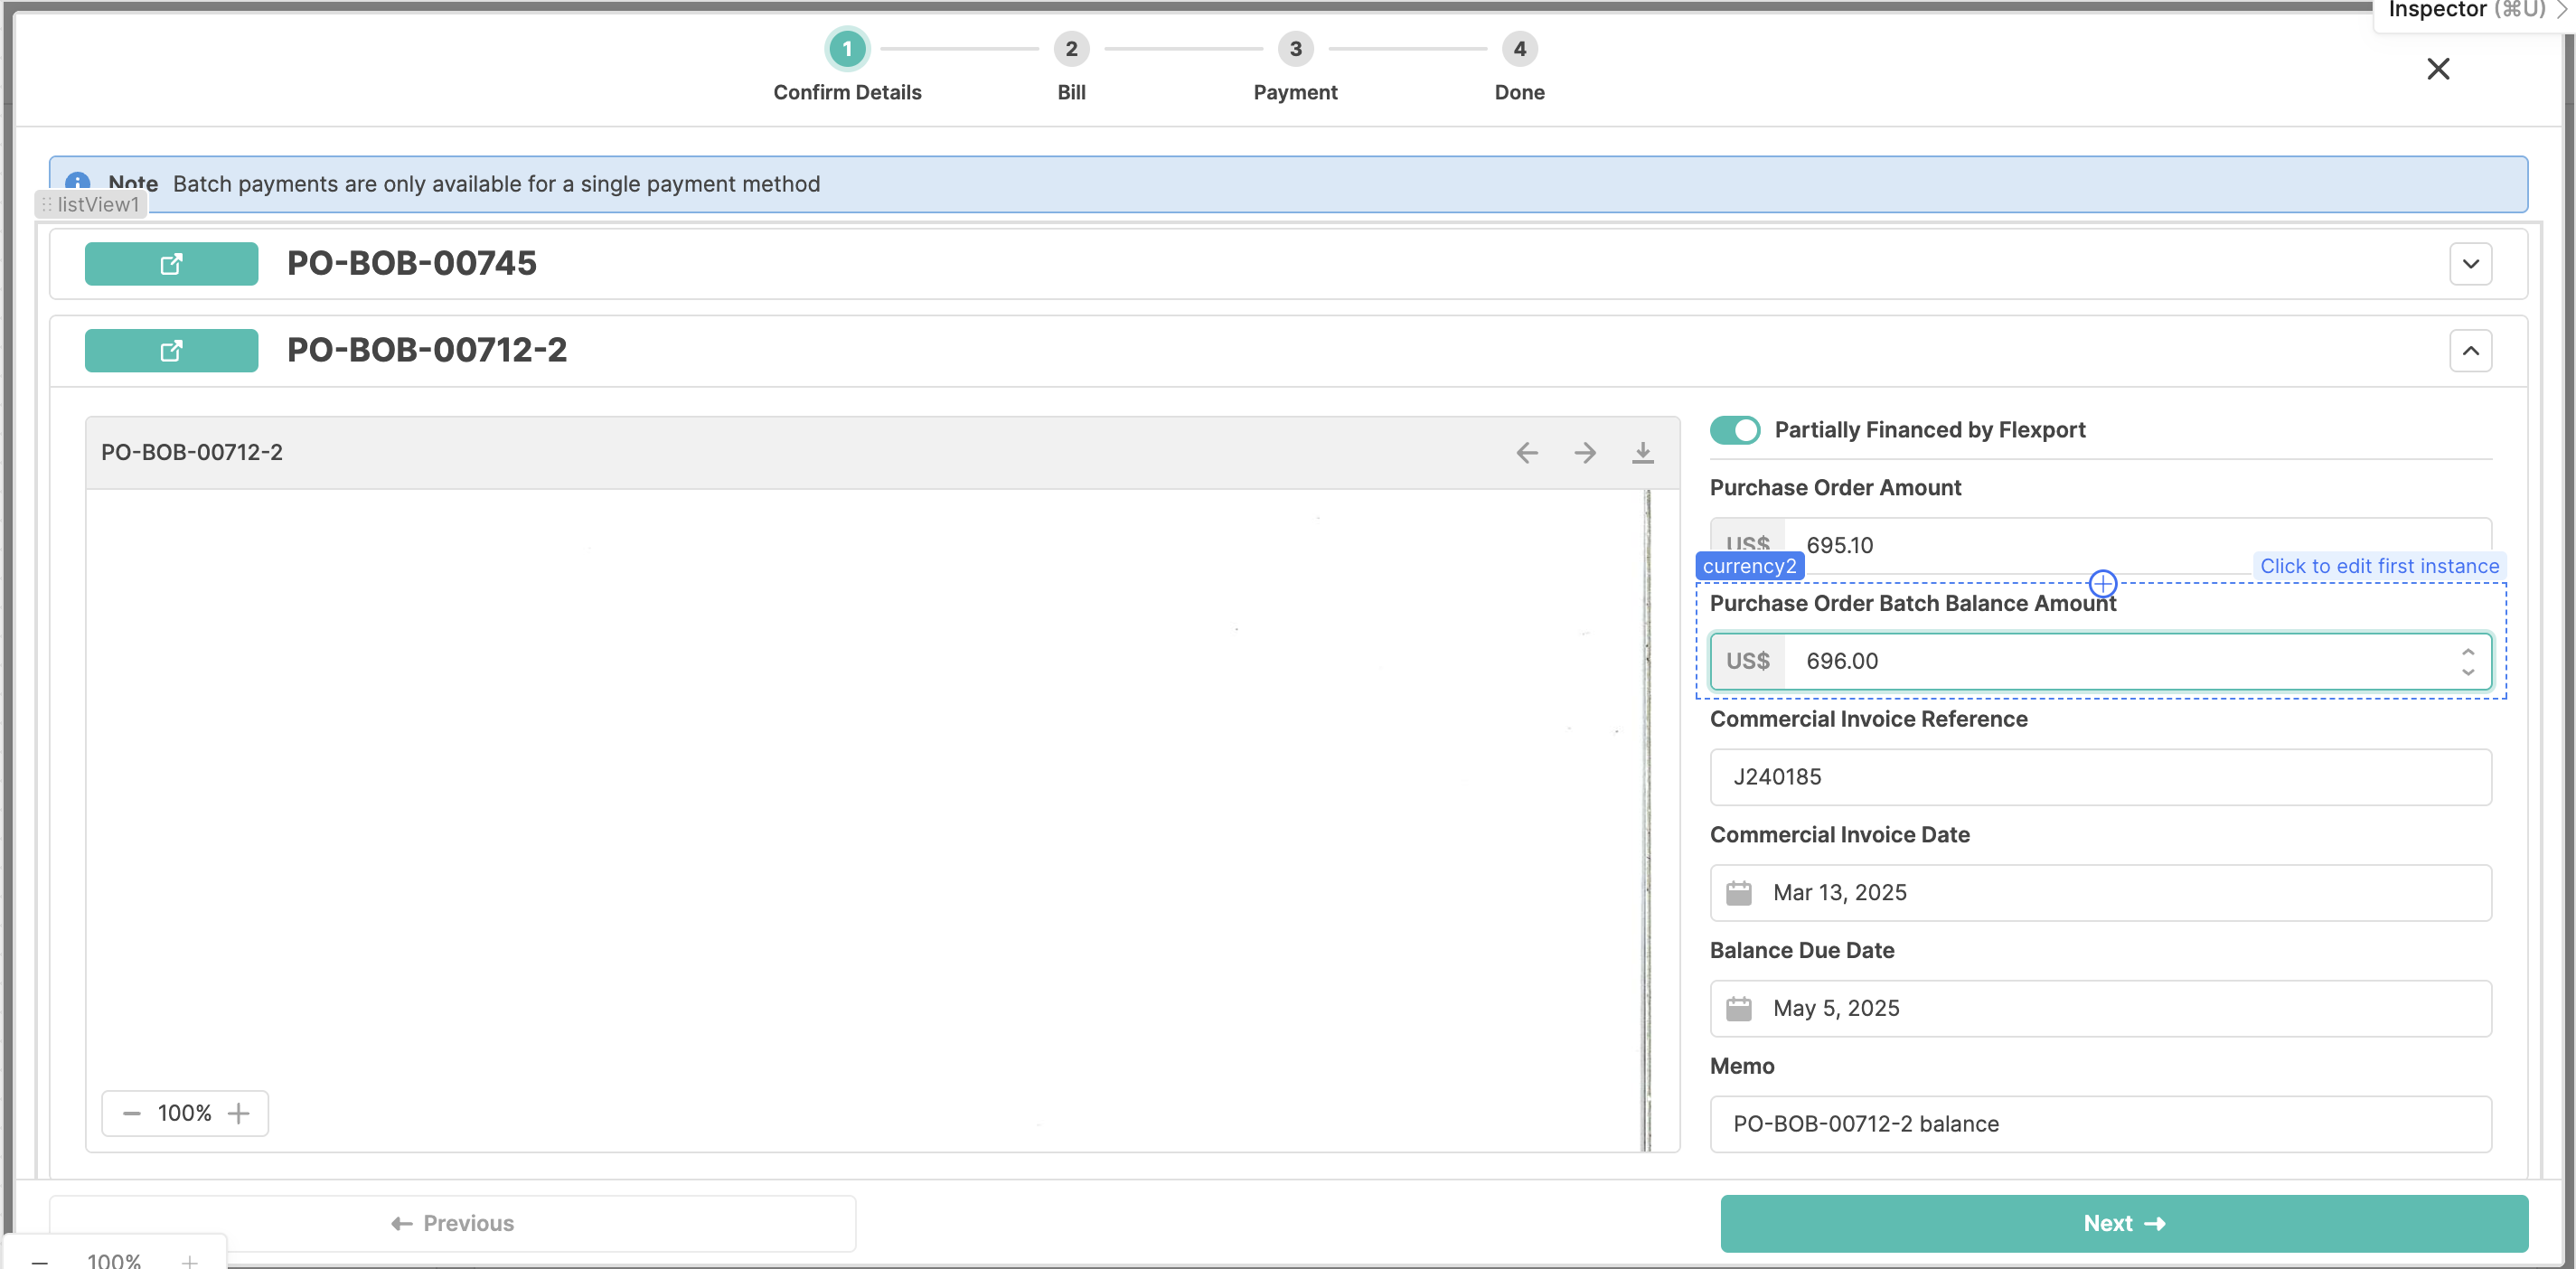
Task: Zoom out the document viewer
Action: tap(131, 1113)
